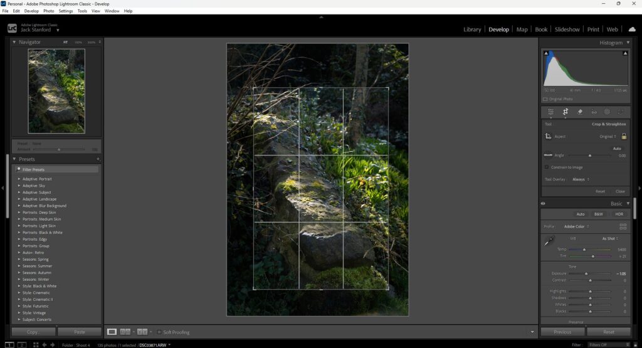The height and width of the screenshot is (348, 642).
Task: Open the Profile Browser grid icon
Action: (x=623, y=226)
